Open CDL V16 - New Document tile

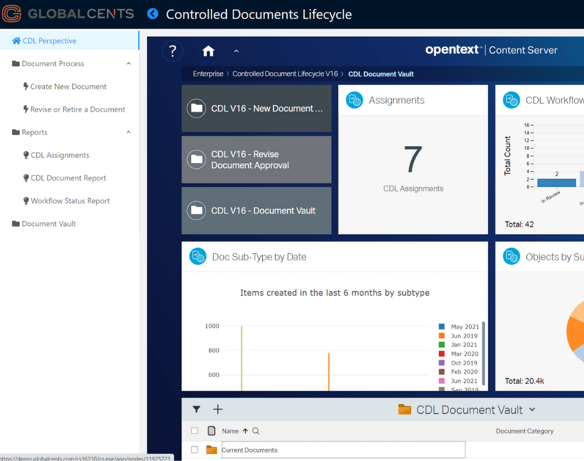tap(256, 108)
